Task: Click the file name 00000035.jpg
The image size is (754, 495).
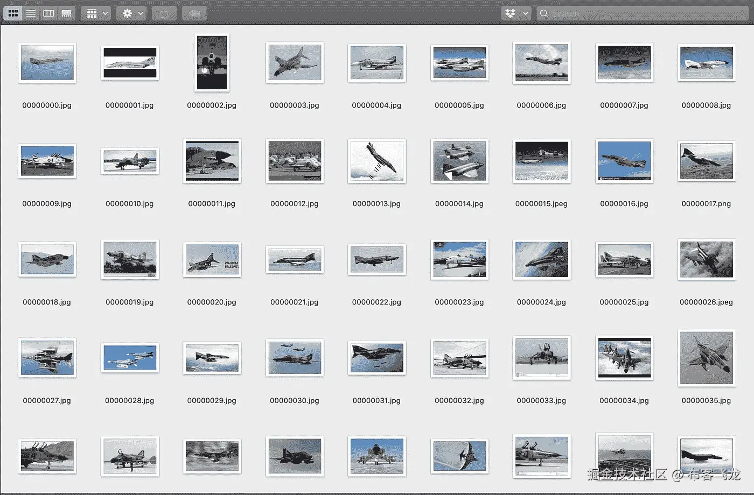Action: coord(706,401)
